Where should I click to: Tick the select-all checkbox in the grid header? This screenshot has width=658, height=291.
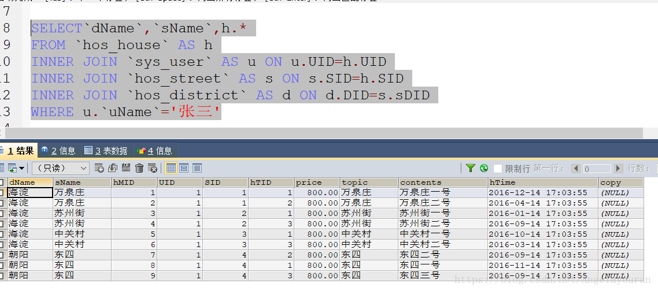[x=3, y=182]
